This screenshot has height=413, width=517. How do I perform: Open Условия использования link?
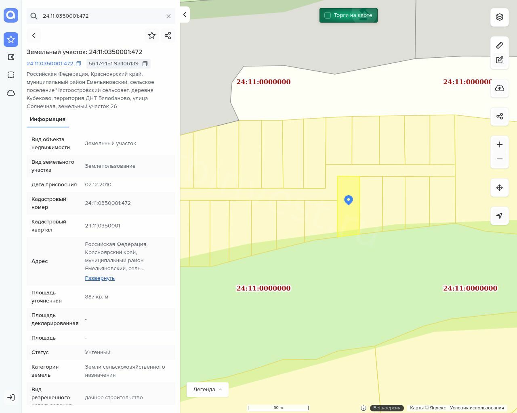(x=477, y=408)
